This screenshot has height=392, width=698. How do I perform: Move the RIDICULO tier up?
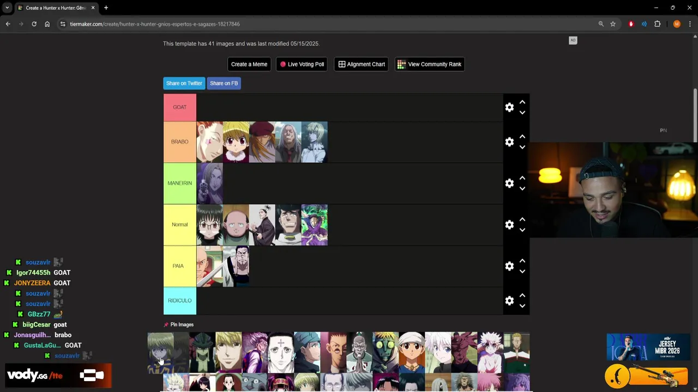click(522, 296)
